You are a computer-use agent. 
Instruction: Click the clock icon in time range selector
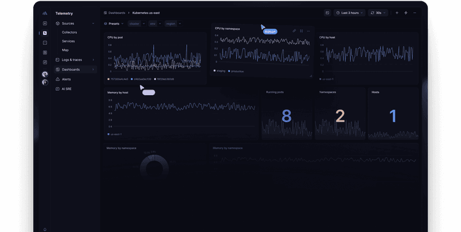point(338,13)
